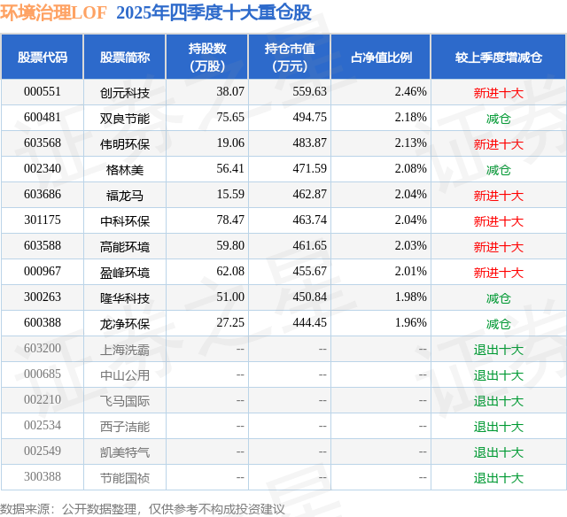Click 减仓 status in 隆华科技 row
The image size is (567, 517).
point(499,298)
